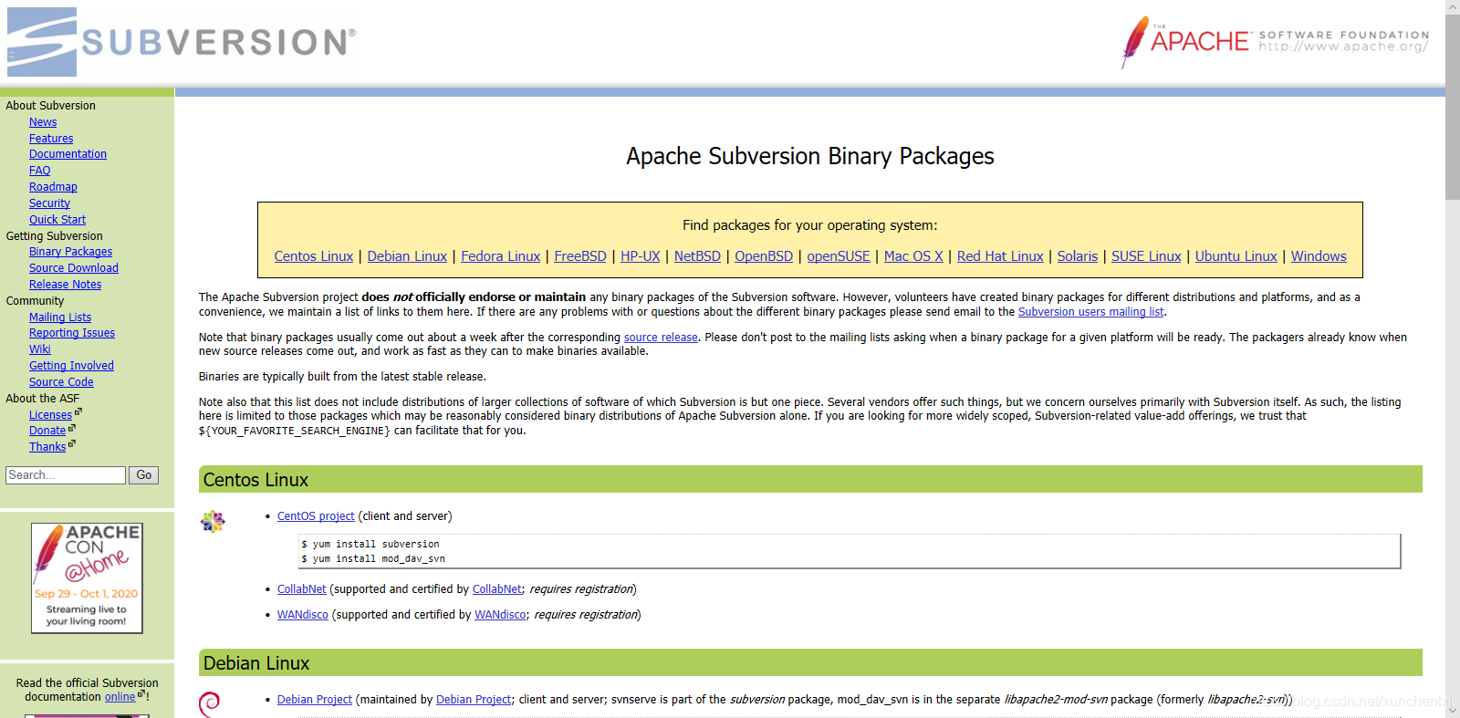Open the Thanks link
This screenshot has width=1460, height=718.
point(47,447)
